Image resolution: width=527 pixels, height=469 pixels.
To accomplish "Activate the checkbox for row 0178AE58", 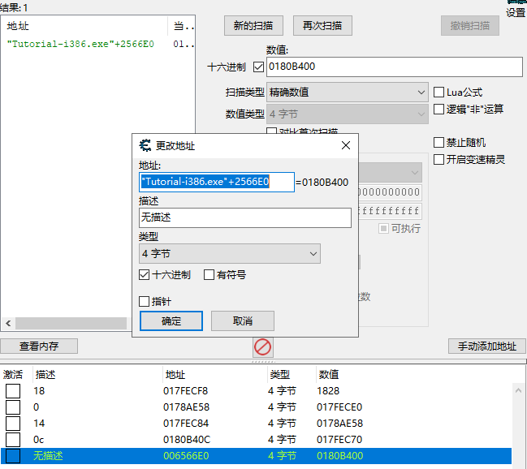I will (x=13, y=407).
